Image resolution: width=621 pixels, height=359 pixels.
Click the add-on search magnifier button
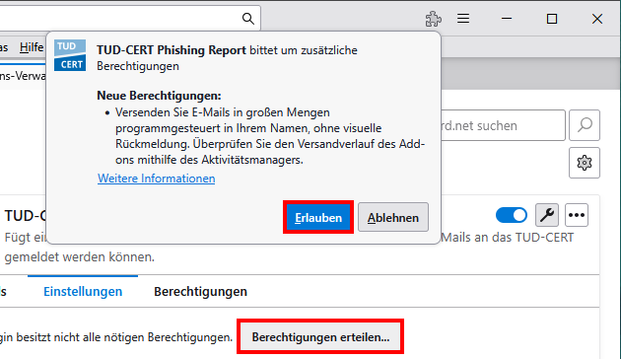(585, 125)
